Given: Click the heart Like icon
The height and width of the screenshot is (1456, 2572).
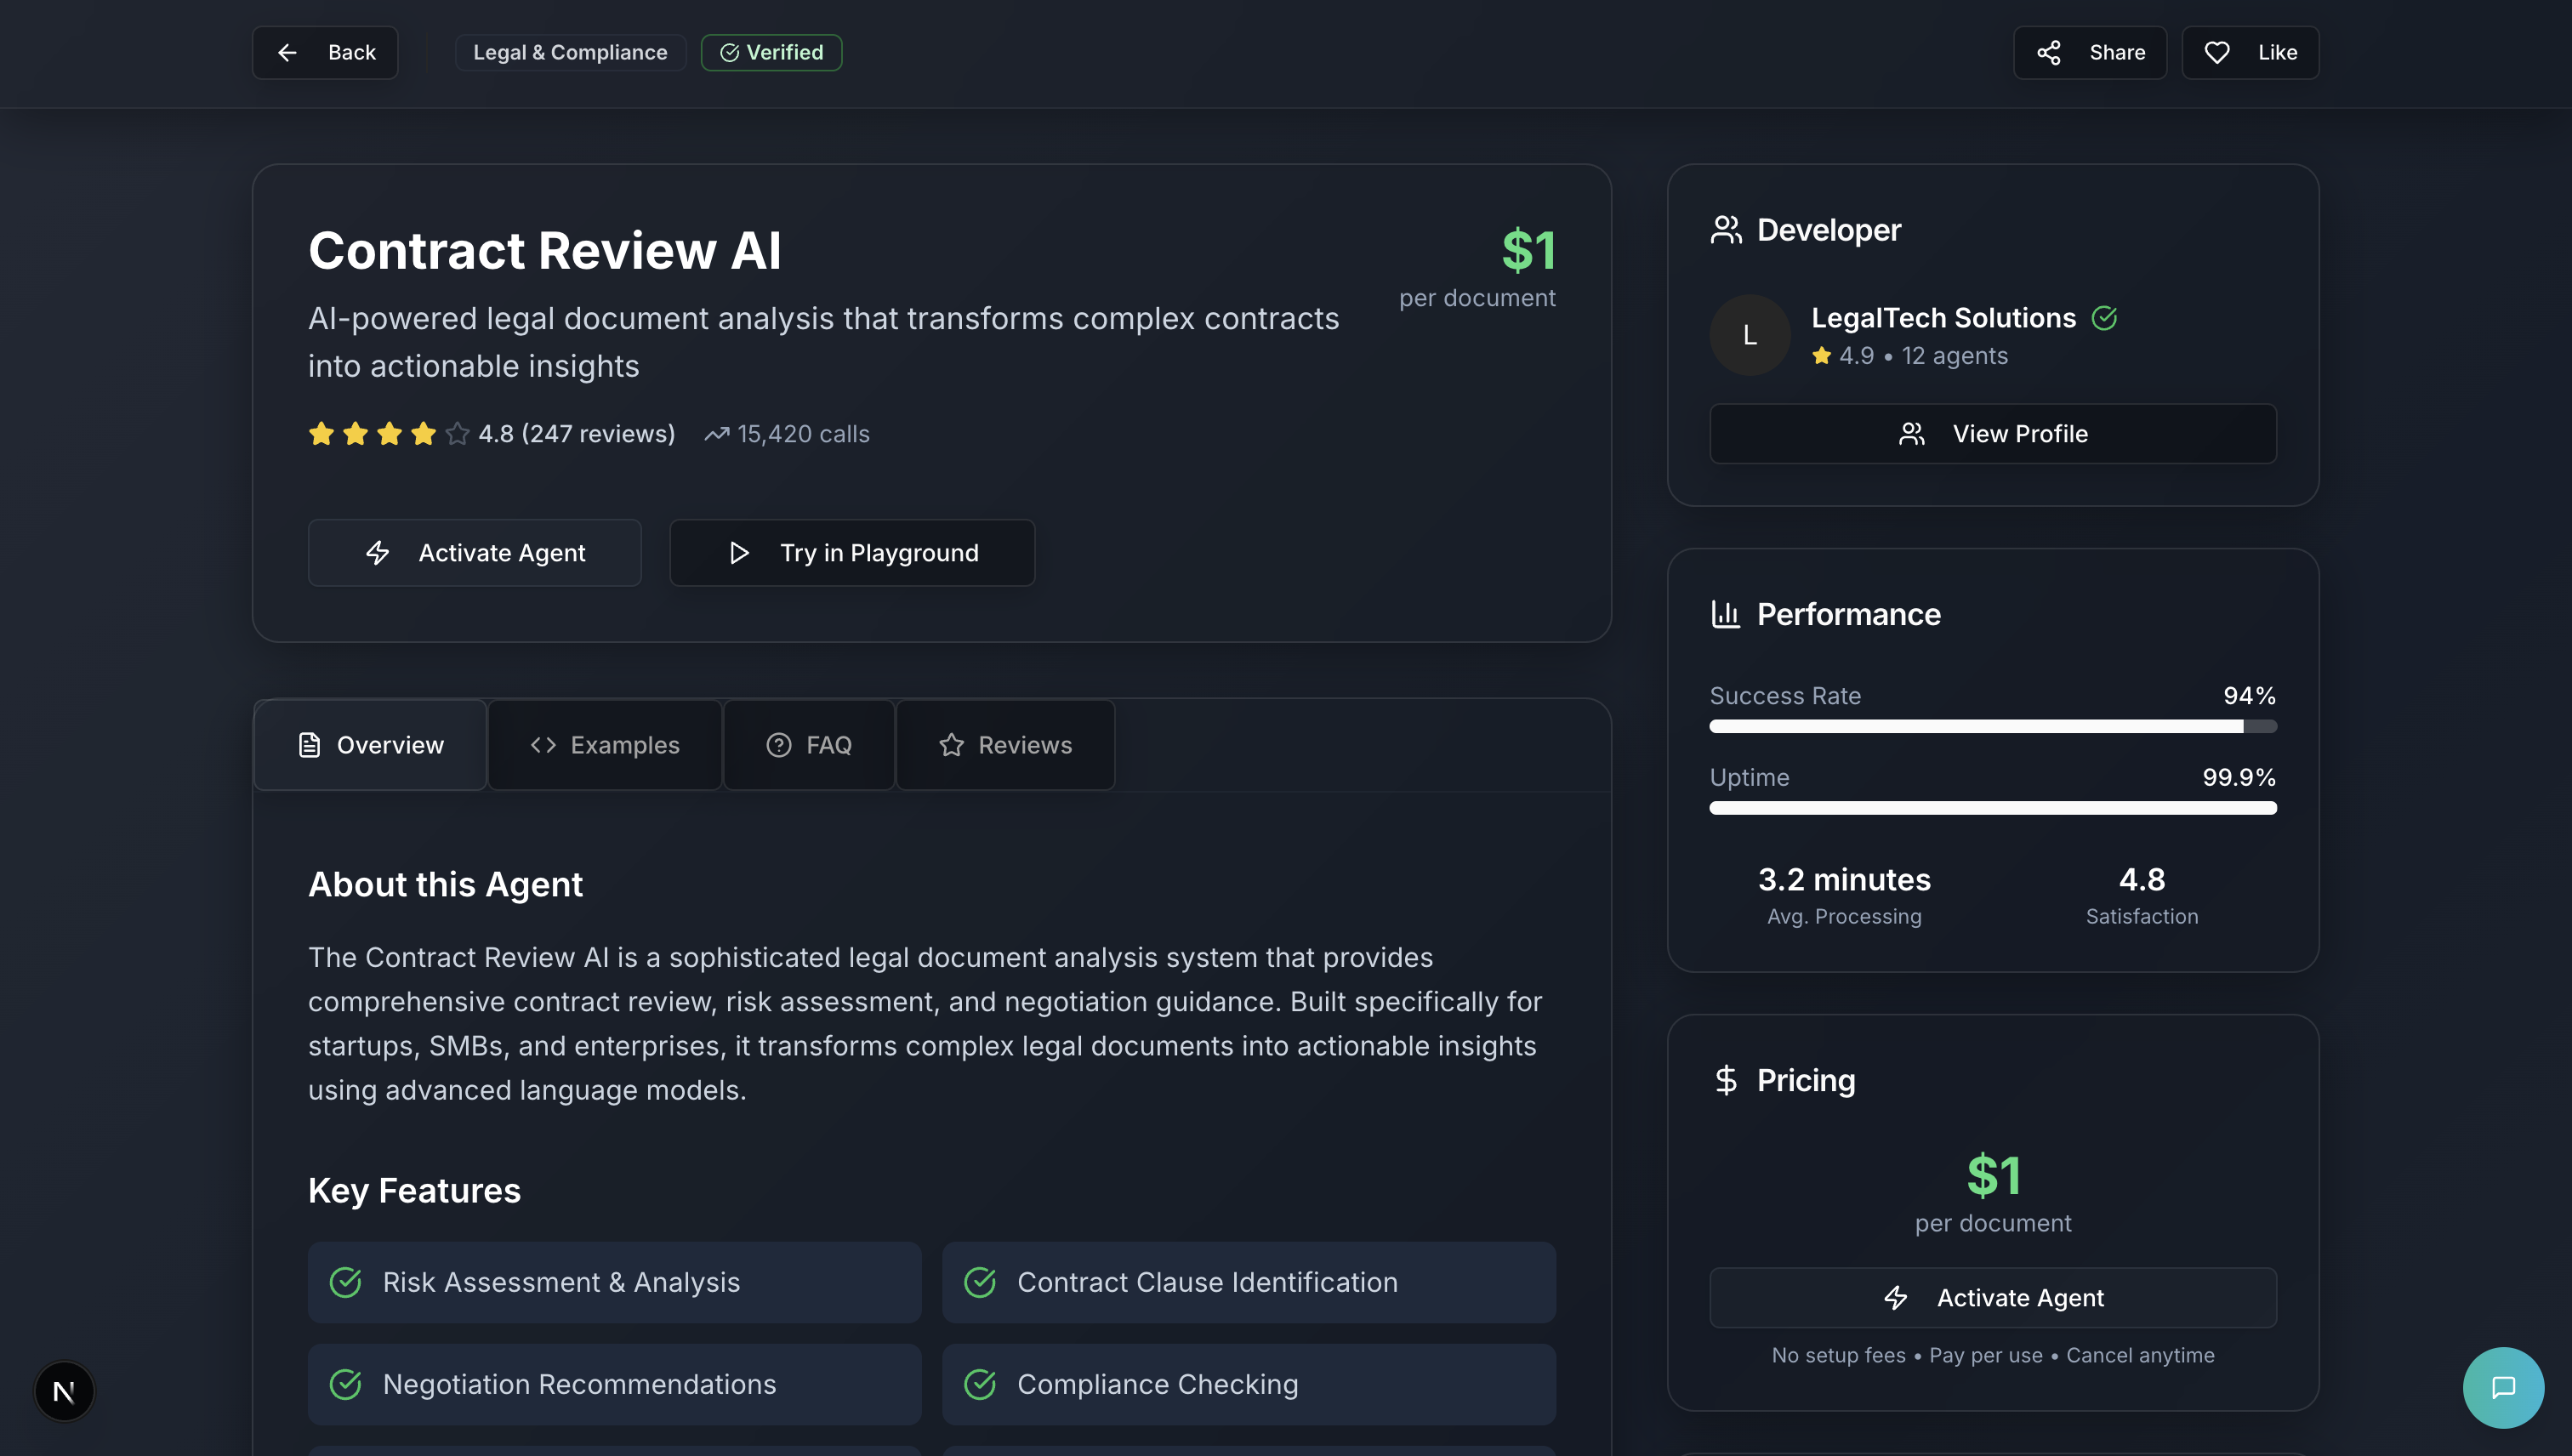Looking at the screenshot, I should click(2216, 52).
